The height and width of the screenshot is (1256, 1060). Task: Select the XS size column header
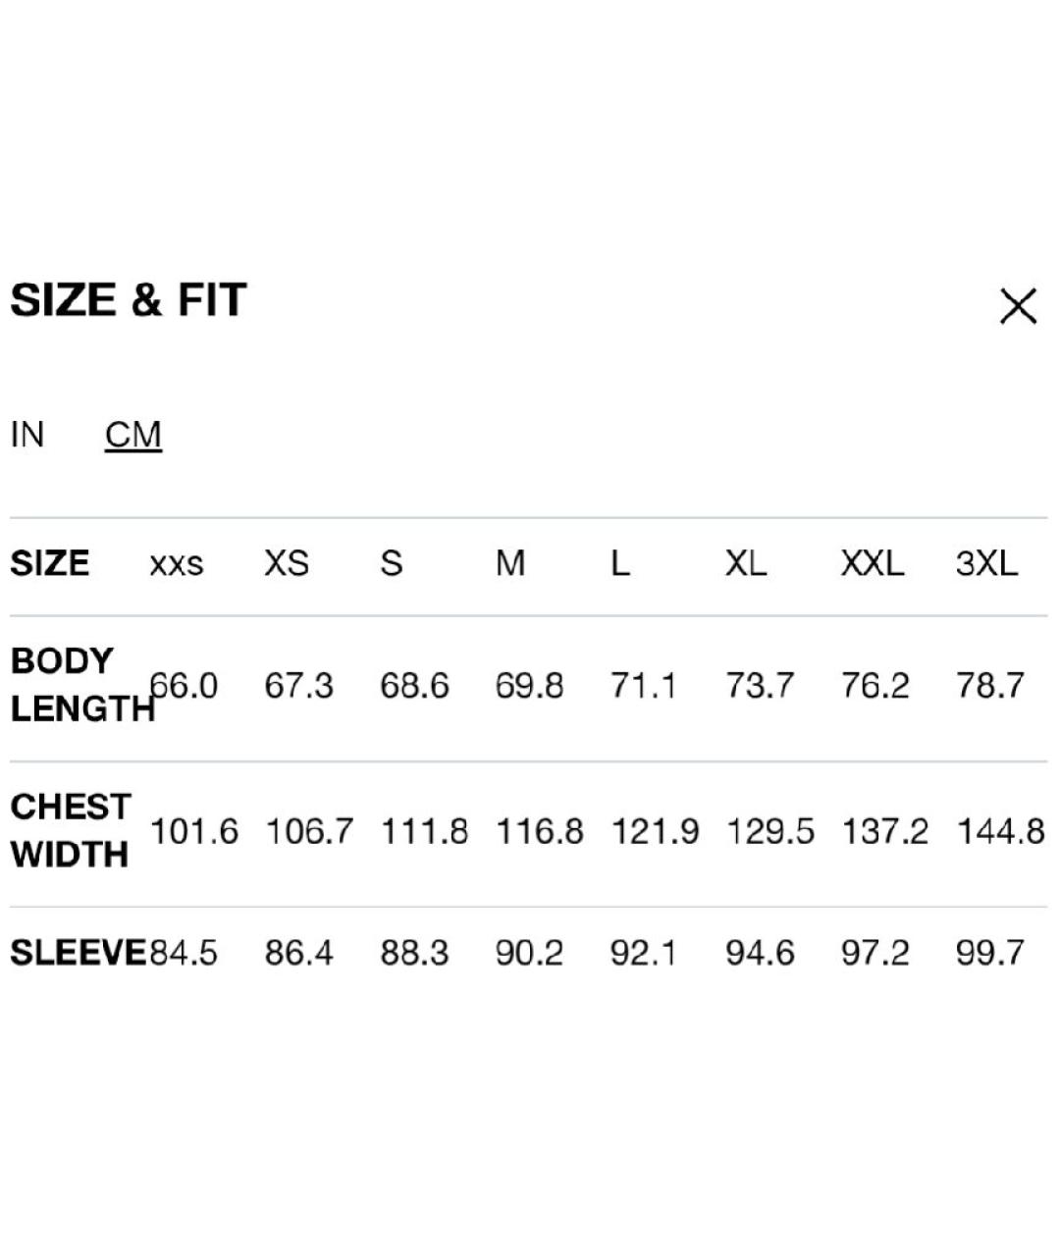coord(287,563)
